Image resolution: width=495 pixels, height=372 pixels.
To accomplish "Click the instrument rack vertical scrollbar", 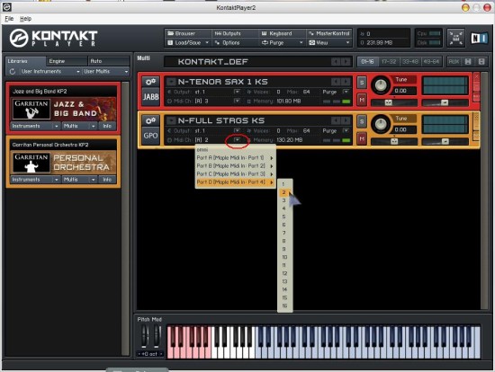I will click(484, 190).
